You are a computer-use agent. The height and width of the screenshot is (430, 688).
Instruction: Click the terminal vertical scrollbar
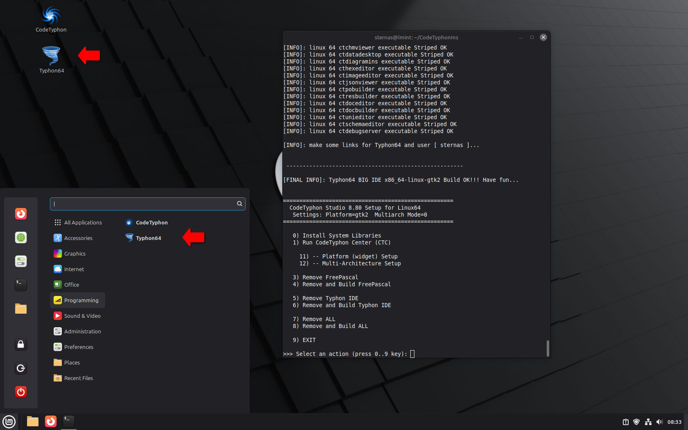pos(548,348)
